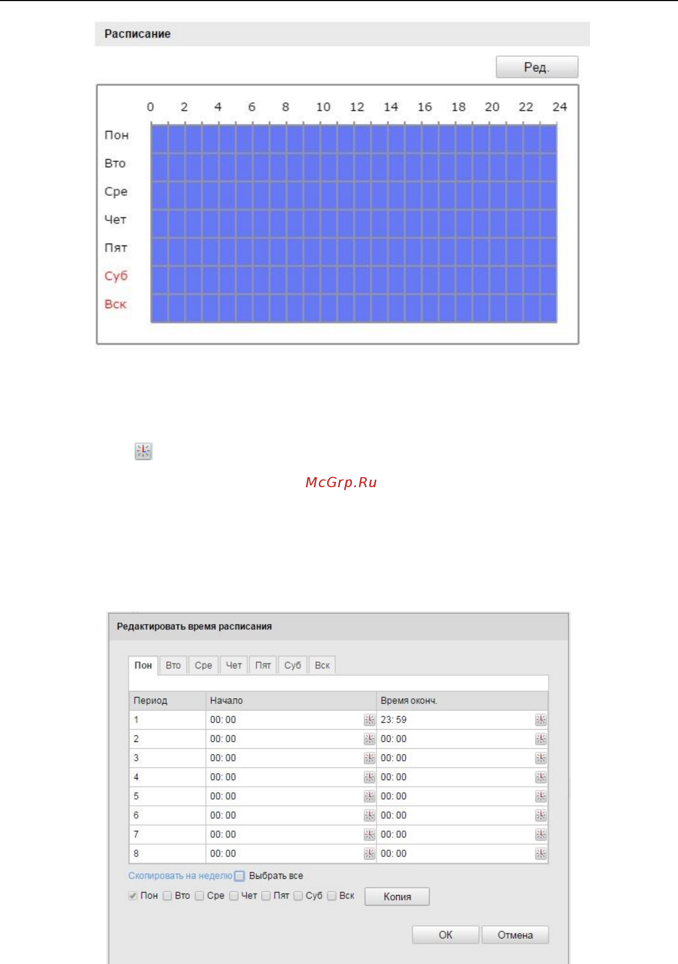Screen dimensions: 678x964
Task: Click the Вто row in schedule grid
Action: (354, 167)
